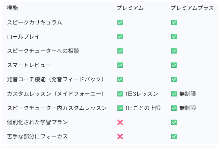221x148 pixels.
Task: Click the 1日3レッスン limit text
Action: tap(142, 94)
